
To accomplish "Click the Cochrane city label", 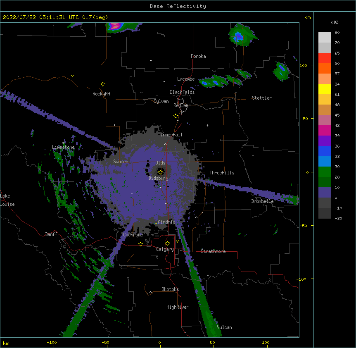I will point(133,235).
